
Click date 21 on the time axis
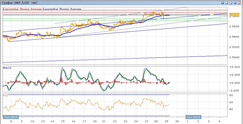click(x=104, y=121)
